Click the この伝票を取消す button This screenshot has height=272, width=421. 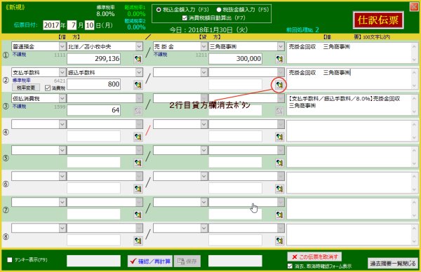pos(314,257)
